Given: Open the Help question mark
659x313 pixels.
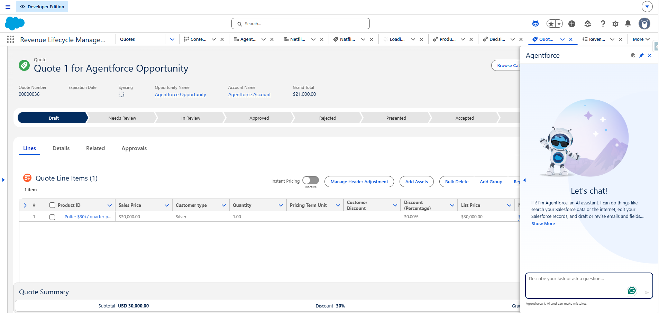Looking at the screenshot, I should tap(603, 24).
